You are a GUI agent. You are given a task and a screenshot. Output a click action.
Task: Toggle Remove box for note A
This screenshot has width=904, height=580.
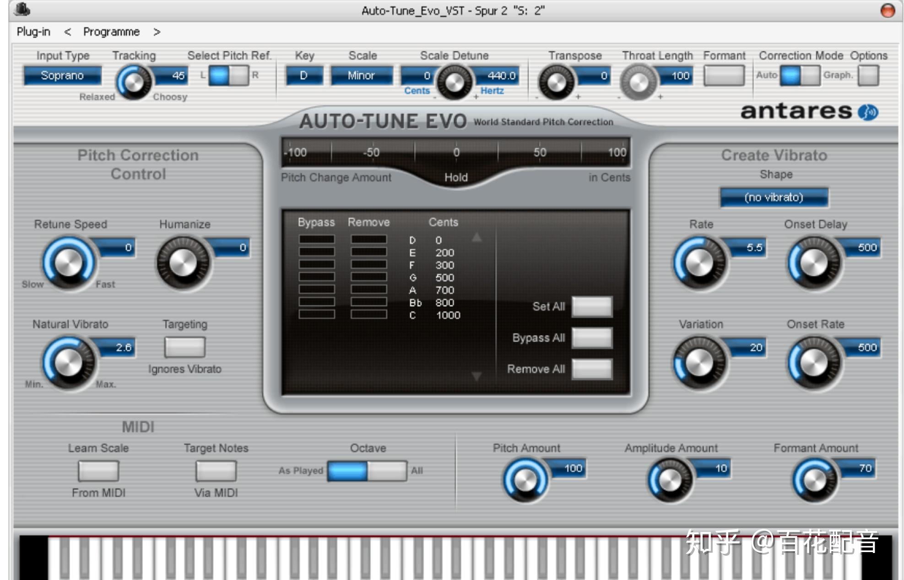point(369,289)
